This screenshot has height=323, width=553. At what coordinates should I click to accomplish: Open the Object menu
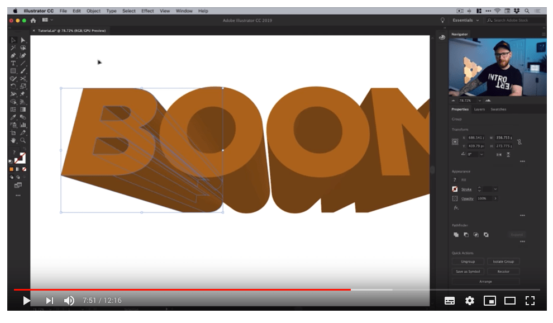coord(93,11)
